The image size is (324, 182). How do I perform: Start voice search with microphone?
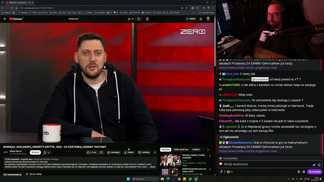(x=147, y=19)
